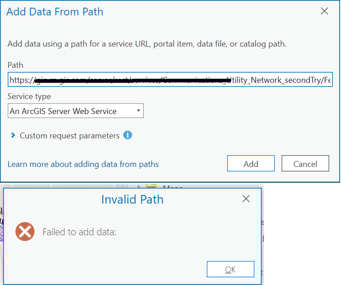
Task: Click the dialog's description text
Action: click(x=147, y=44)
